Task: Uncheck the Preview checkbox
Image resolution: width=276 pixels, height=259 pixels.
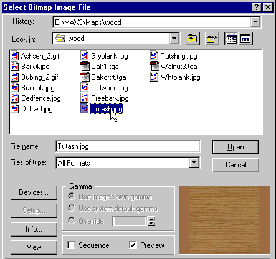Action: (x=133, y=245)
